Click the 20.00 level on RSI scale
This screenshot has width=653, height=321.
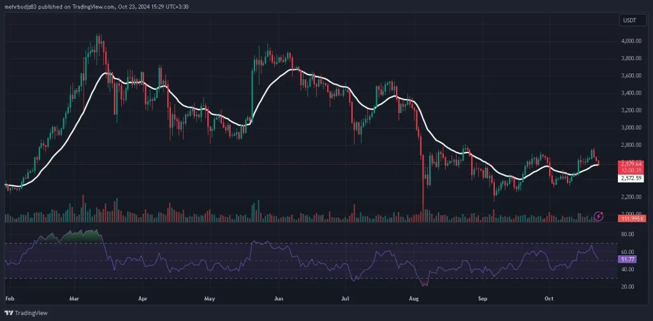(627, 287)
